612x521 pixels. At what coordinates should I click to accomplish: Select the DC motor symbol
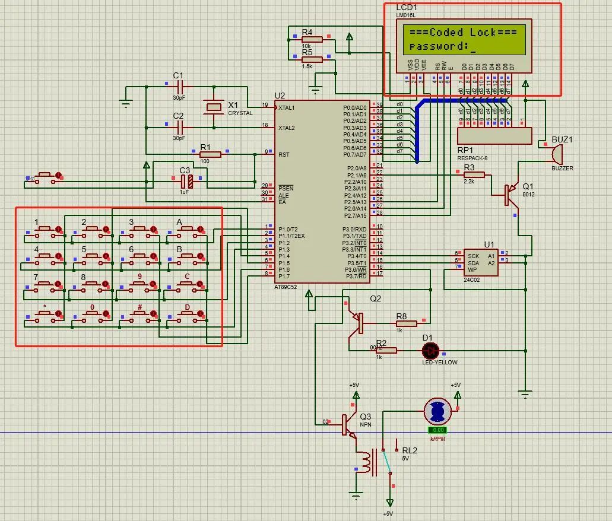(x=437, y=411)
